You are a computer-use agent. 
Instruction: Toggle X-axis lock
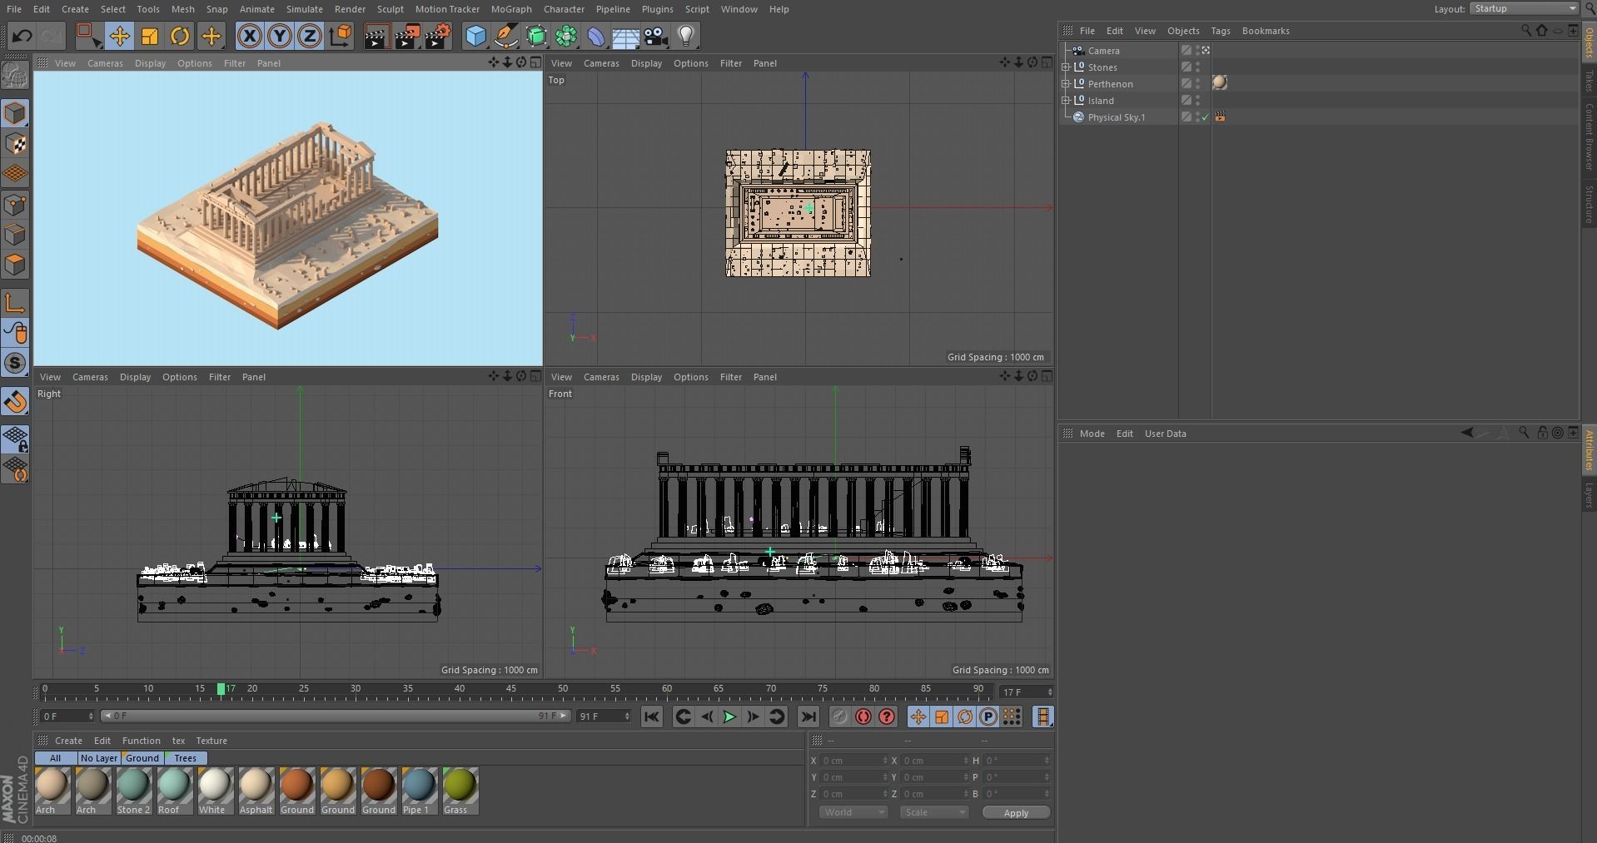pos(249,36)
